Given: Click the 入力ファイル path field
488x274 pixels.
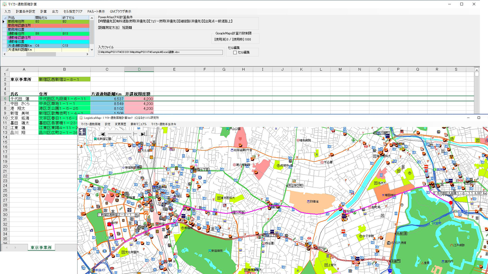Looking at the screenshot, I should point(160,52).
